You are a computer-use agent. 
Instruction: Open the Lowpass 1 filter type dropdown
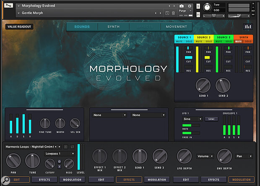pyautogui.click(x=60, y=154)
